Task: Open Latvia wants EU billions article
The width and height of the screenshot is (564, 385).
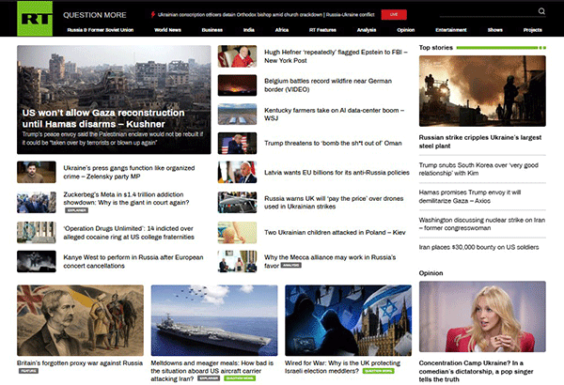Action: (337, 172)
